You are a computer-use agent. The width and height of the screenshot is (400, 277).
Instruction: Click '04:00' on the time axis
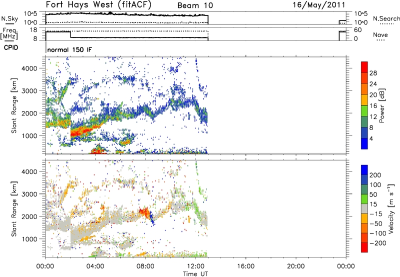pyautogui.click(x=95, y=266)
